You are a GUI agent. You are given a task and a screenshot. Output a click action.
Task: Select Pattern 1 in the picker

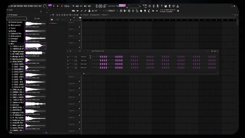pyautogui.click(x=54, y=23)
